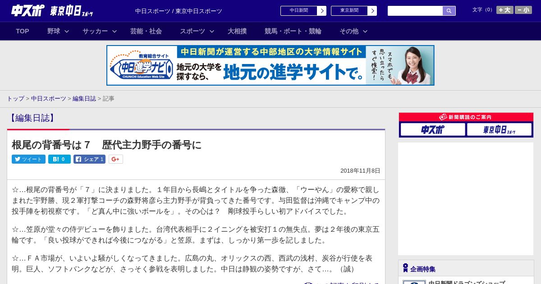Image resolution: width=541 pixels, height=284 pixels.
Task: Bookmark article with Hatena B! button
Action: (60, 159)
